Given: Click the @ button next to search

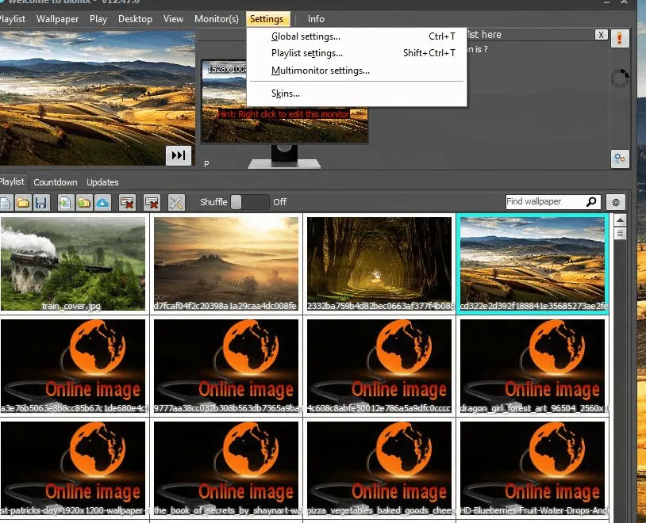Looking at the screenshot, I should (615, 202).
